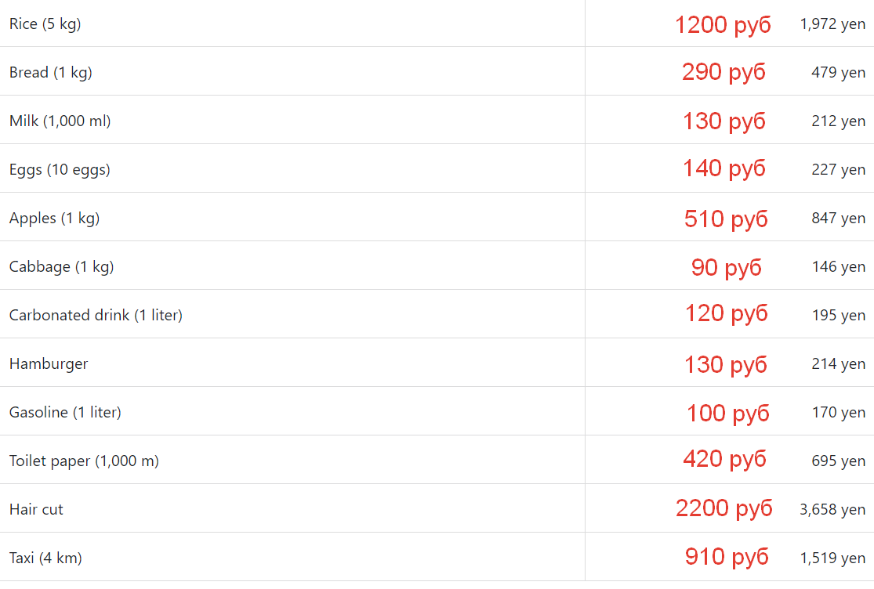The image size is (874, 589).
Task: Click the 214 yen hamburger price
Action: click(x=838, y=363)
